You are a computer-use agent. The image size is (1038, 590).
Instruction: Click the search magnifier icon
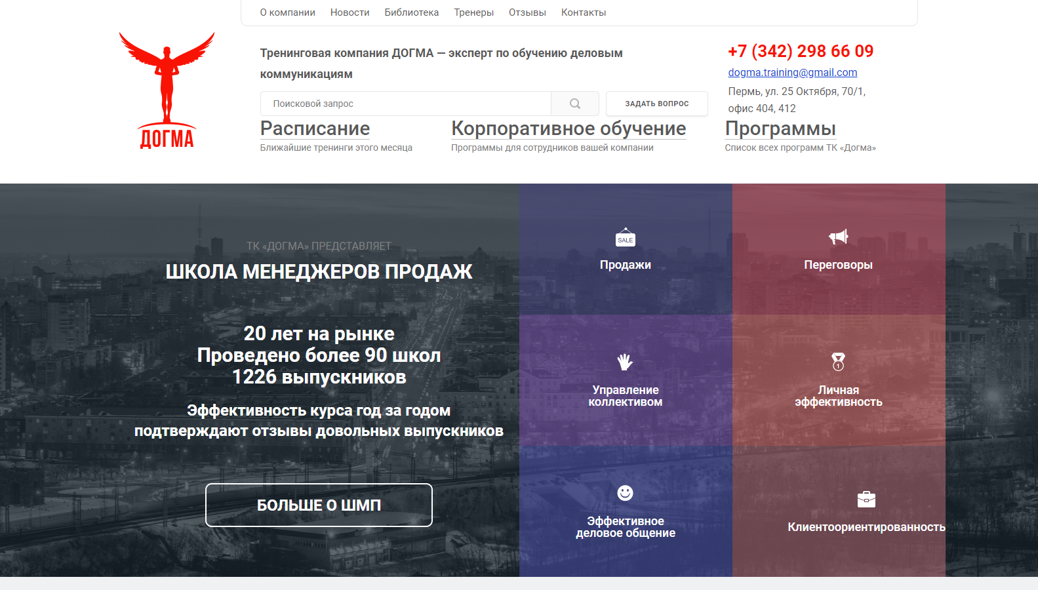point(575,104)
